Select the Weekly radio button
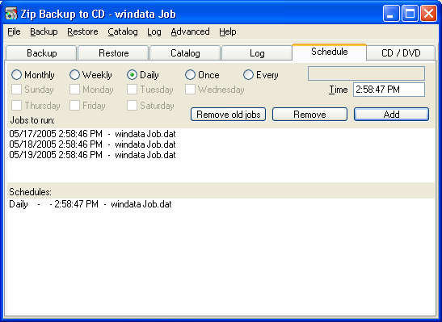Image resolution: width=442 pixels, height=322 pixels. coord(91,75)
